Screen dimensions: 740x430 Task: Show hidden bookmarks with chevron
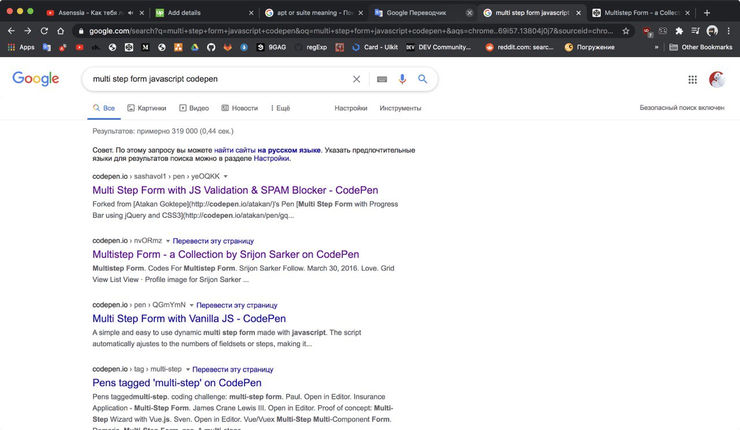tap(656, 47)
